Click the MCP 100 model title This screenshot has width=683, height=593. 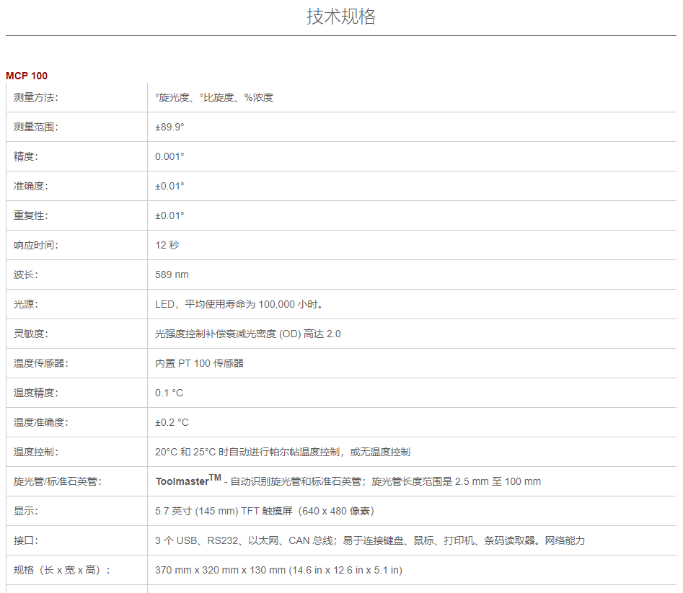[x=27, y=76]
